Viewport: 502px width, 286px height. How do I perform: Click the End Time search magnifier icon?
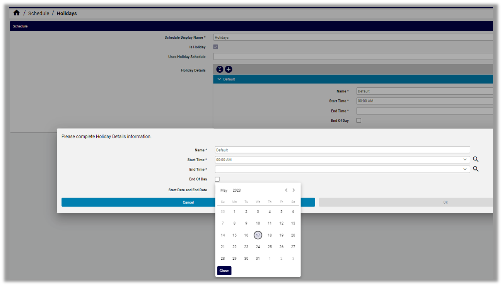click(476, 169)
